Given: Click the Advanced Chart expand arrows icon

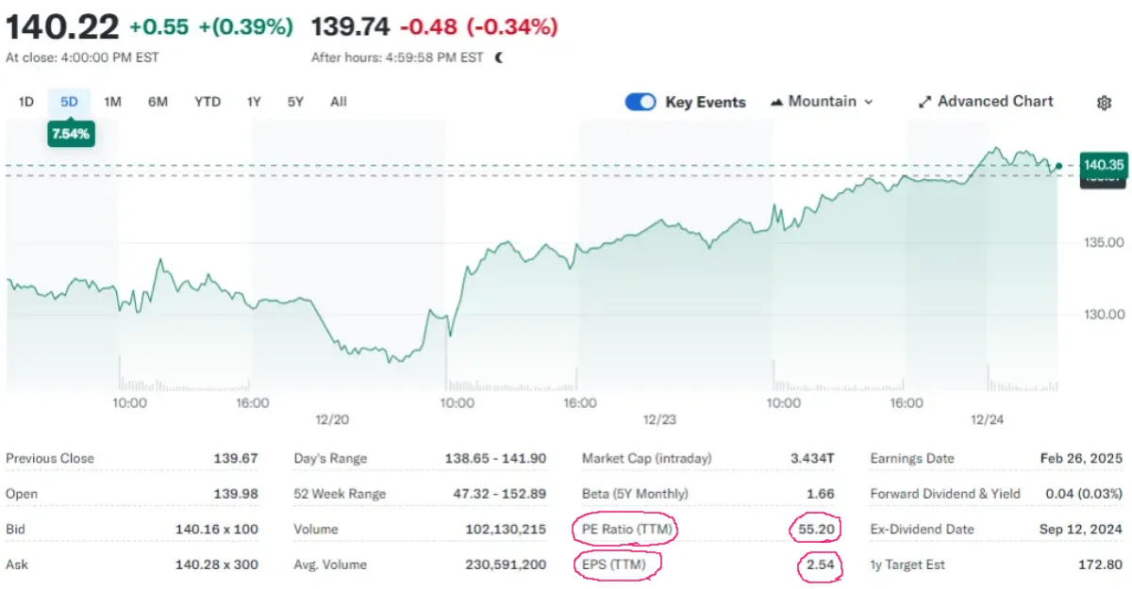Looking at the screenshot, I should point(924,102).
